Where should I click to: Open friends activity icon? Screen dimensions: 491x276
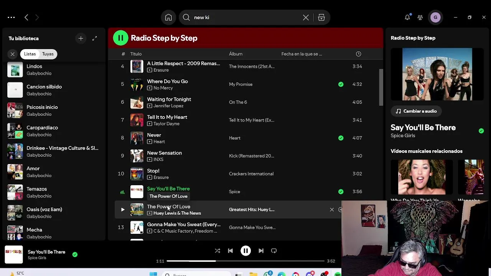click(x=420, y=17)
